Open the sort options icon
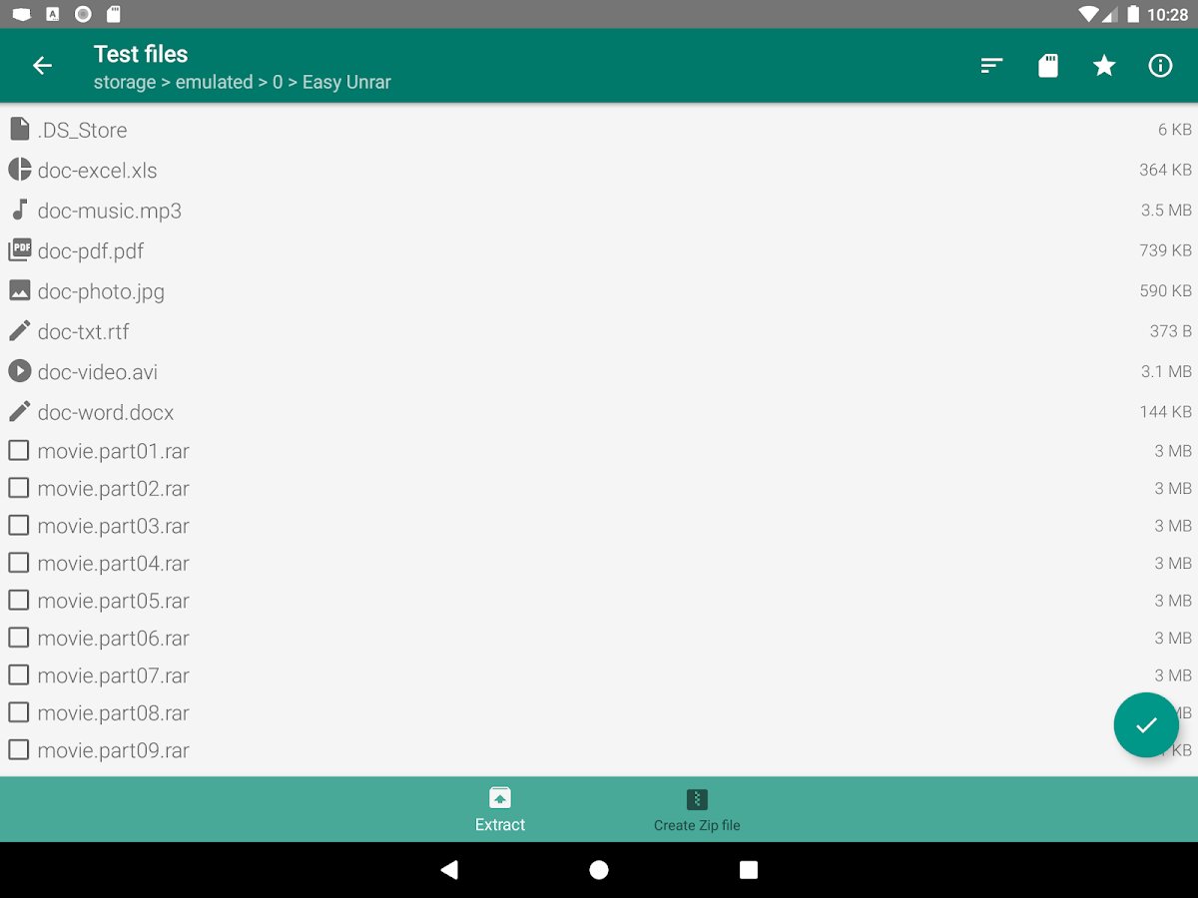This screenshot has width=1198, height=898. click(991, 66)
